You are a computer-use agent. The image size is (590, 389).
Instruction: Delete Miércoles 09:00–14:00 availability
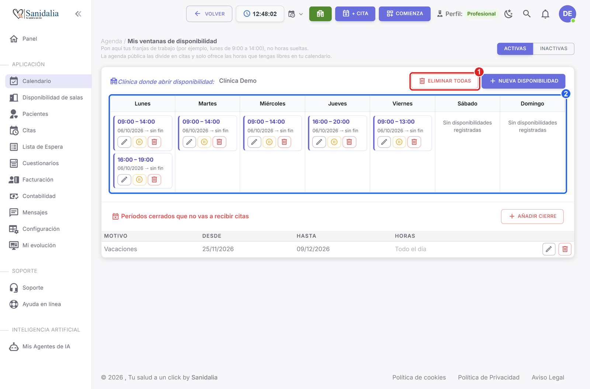pos(284,142)
